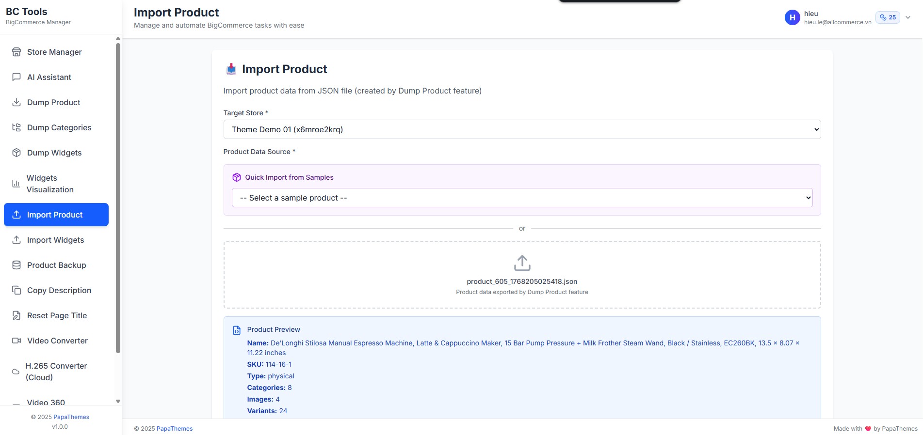Click the Categories: 8 line

point(270,388)
